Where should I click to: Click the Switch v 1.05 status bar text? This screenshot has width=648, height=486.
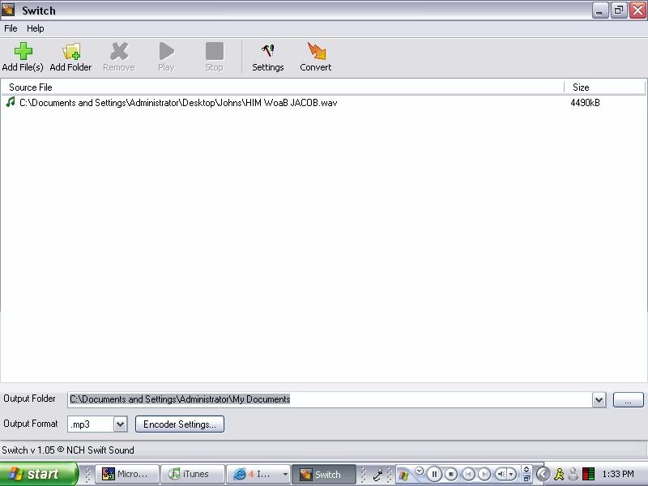point(68,450)
